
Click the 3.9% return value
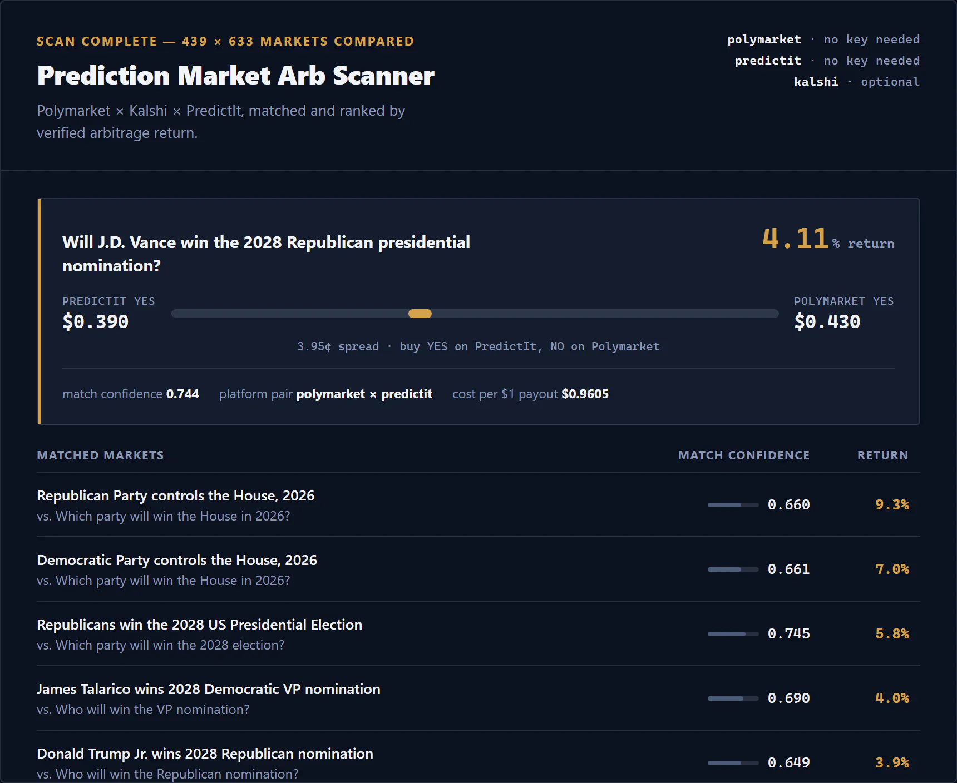(x=892, y=763)
